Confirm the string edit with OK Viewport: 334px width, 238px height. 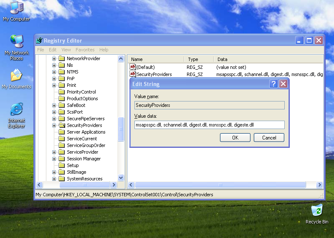[235, 138]
